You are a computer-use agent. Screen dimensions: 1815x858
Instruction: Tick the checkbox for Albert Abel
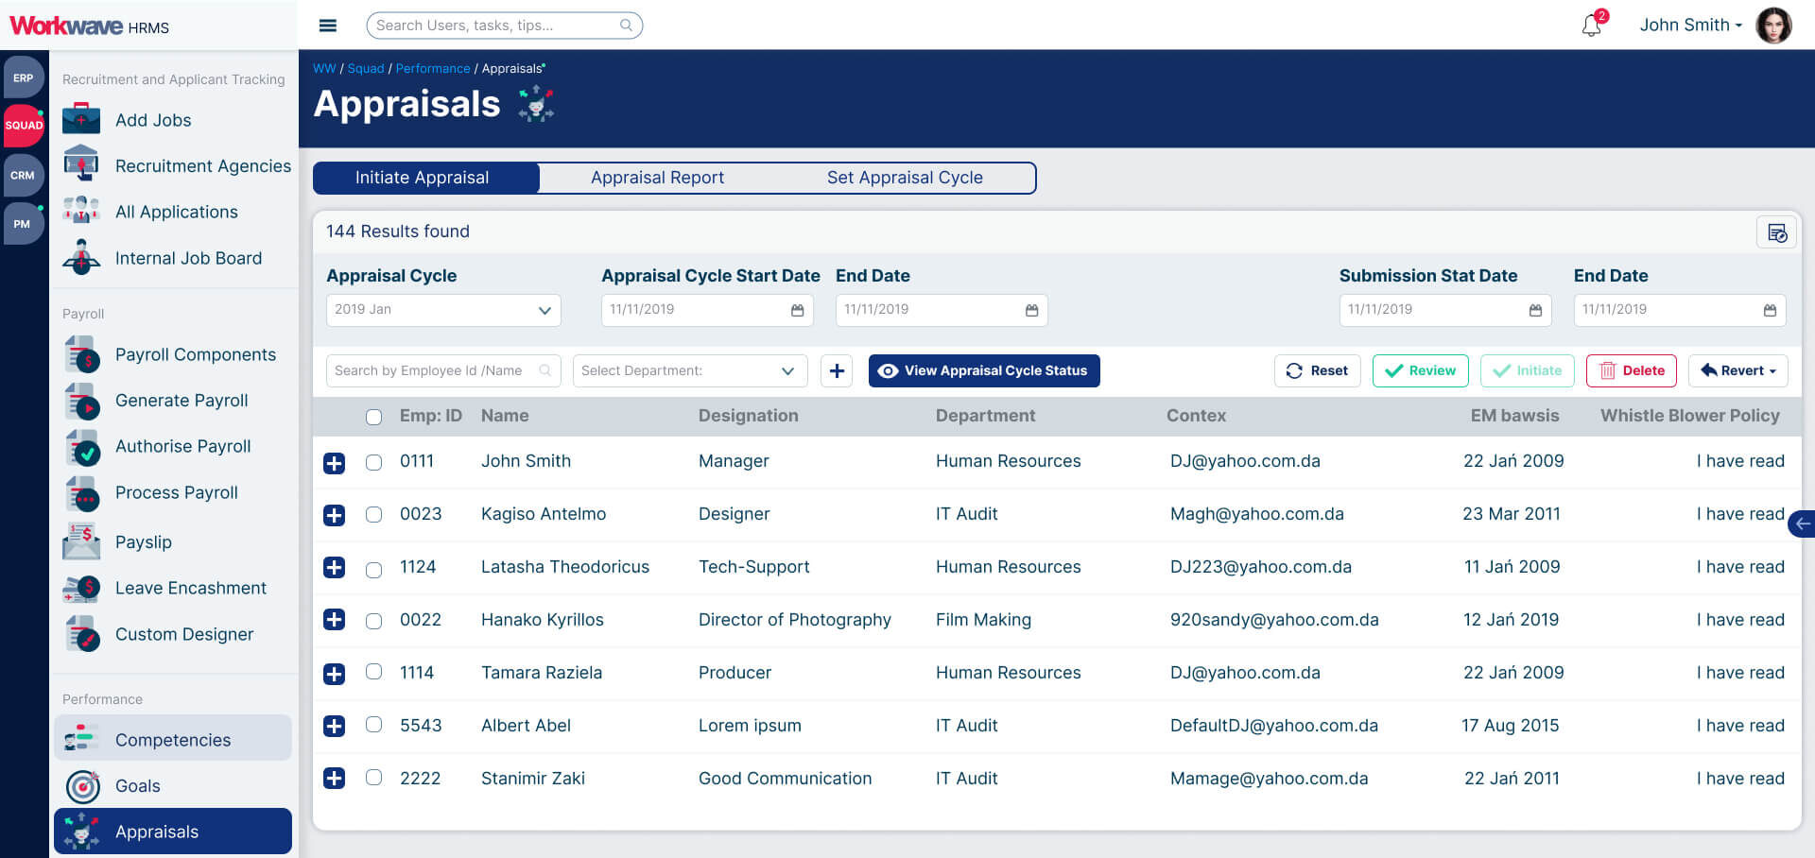pyautogui.click(x=374, y=725)
